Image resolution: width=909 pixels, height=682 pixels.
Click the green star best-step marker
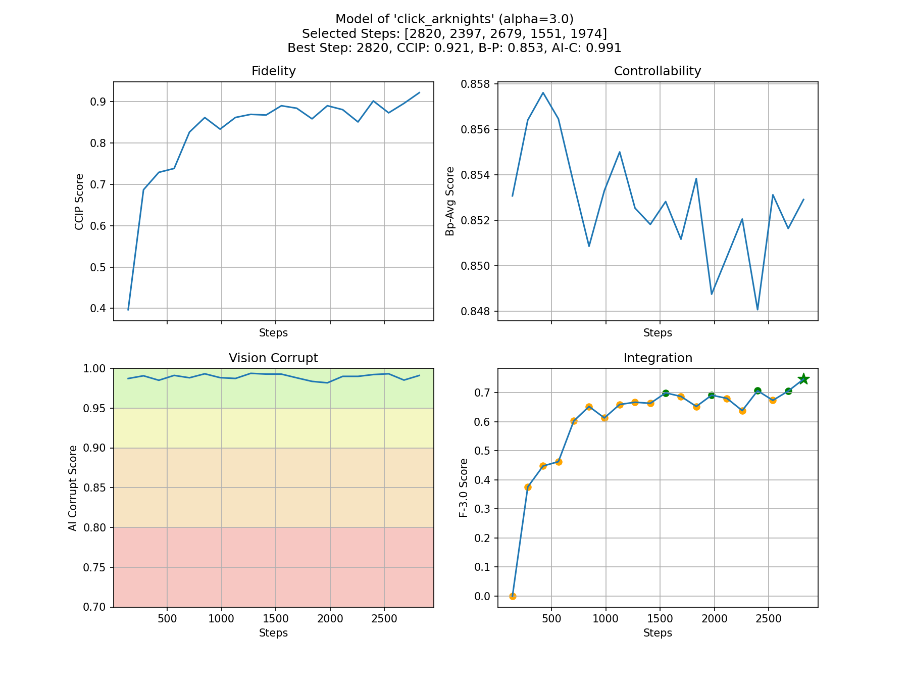(803, 379)
